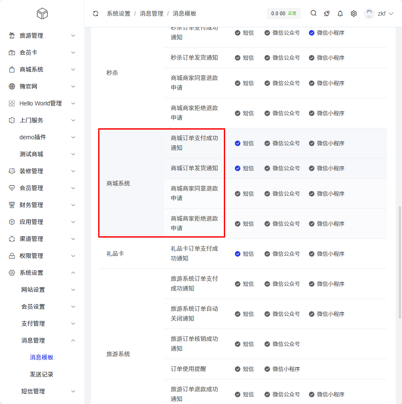Expand the 旅游管理 sidebar menu
The image size is (402, 404).
42,36
